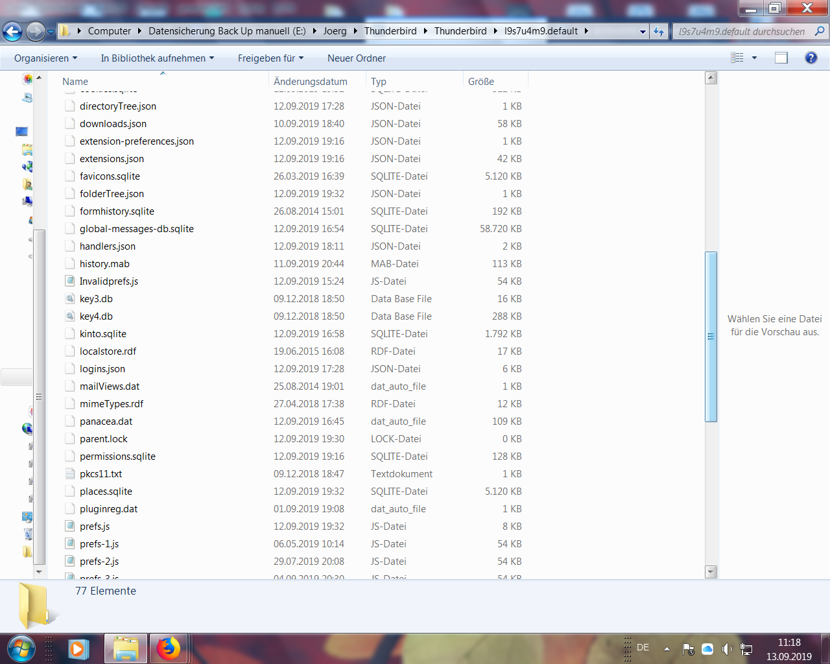Click the Neuer Ordner button
The height and width of the screenshot is (664, 830).
pyautogui.click(x=356, y=58)
